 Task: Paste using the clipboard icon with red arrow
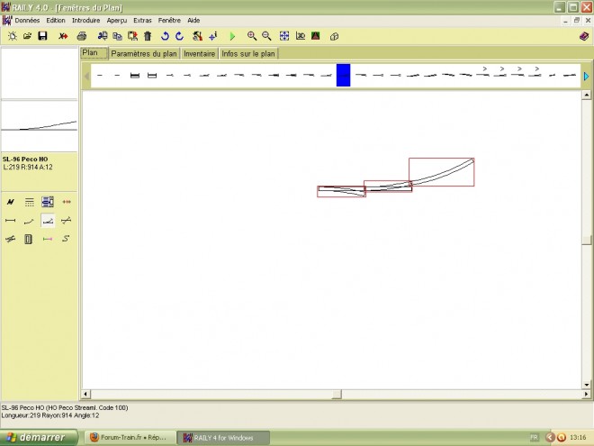tap(132, 36)
